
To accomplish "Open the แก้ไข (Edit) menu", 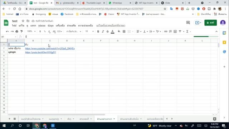I will [x=21, y=25].
